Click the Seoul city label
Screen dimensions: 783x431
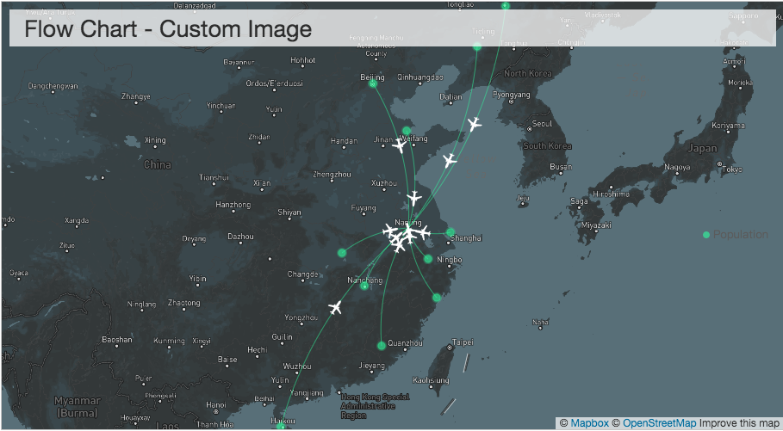coord(542,124)
